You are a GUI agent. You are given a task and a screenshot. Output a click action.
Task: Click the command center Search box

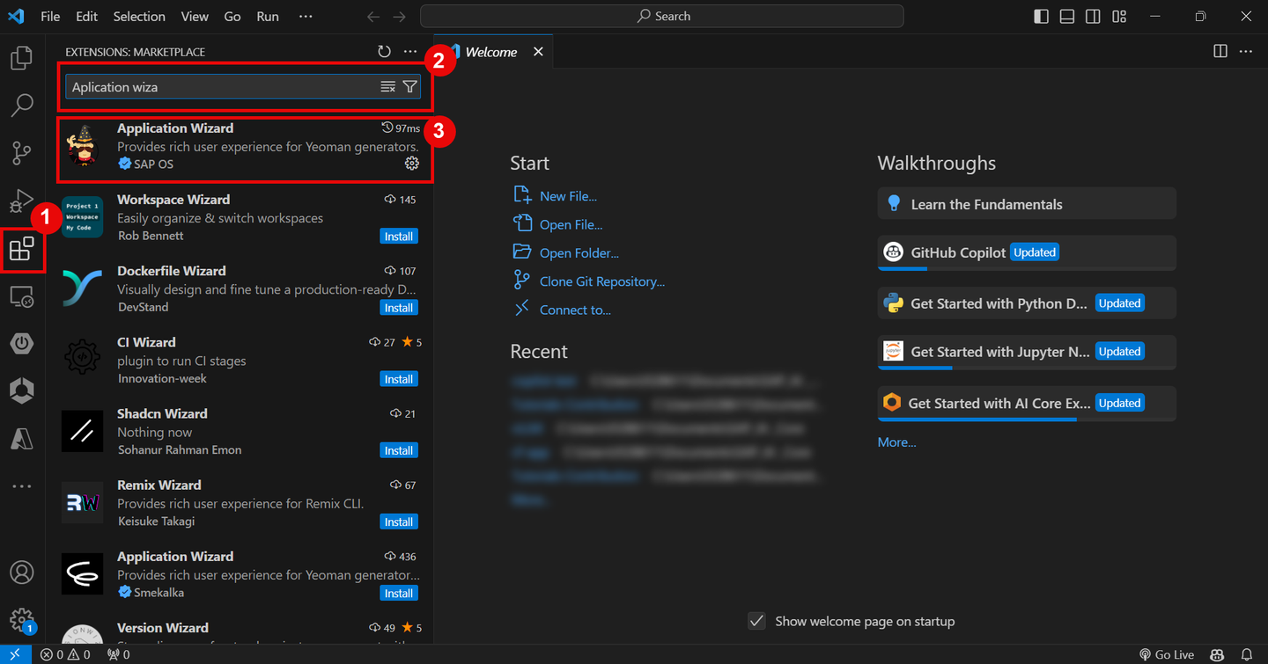662,16
